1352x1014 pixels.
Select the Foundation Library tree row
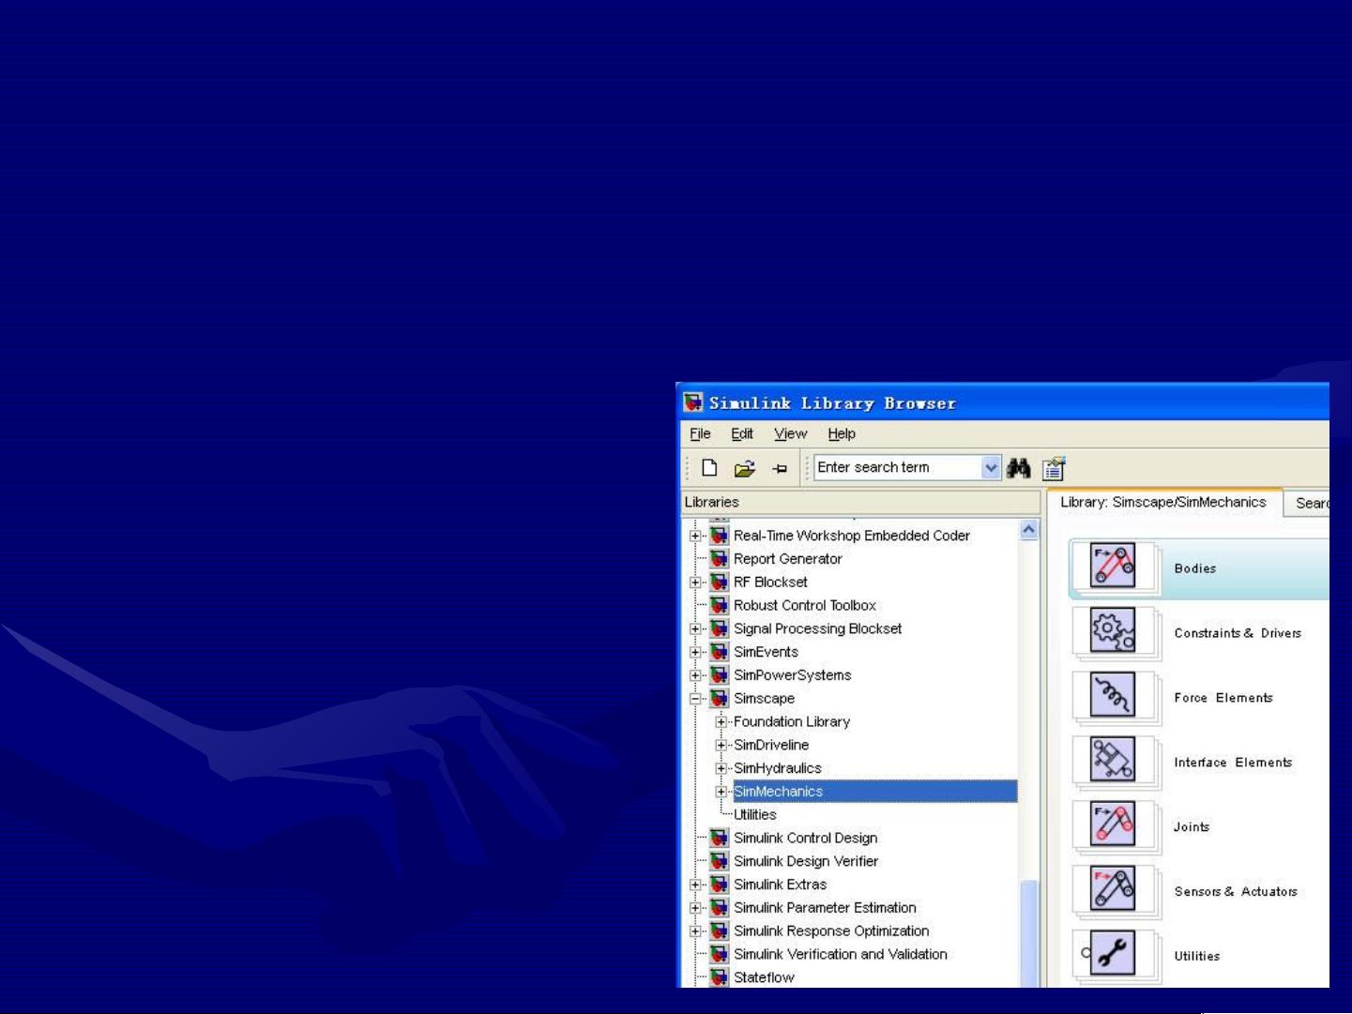tap(792, 721)
